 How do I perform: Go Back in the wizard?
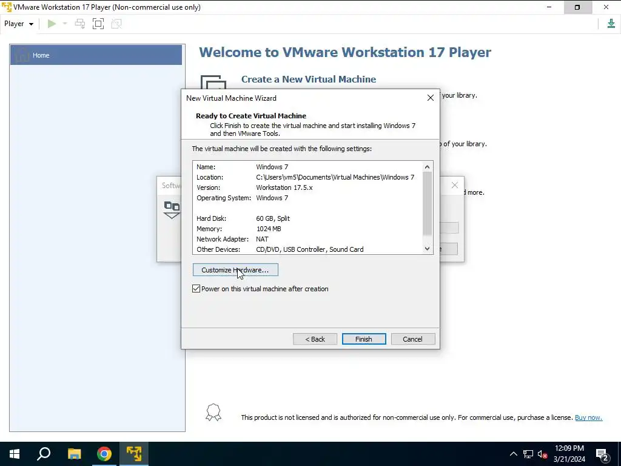click(315, 339)
